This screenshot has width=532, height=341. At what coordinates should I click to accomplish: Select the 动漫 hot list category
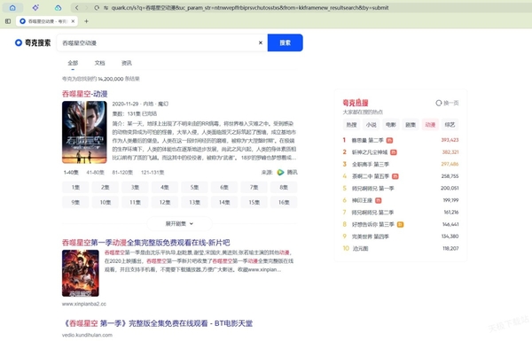pyautogui.click(x=430, y=125)
